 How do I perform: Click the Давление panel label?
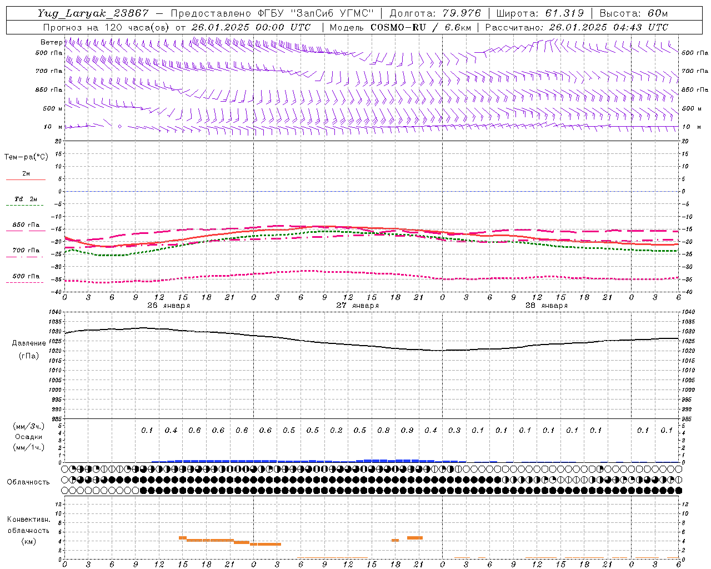pyautogui.click(x=29, y=343)
